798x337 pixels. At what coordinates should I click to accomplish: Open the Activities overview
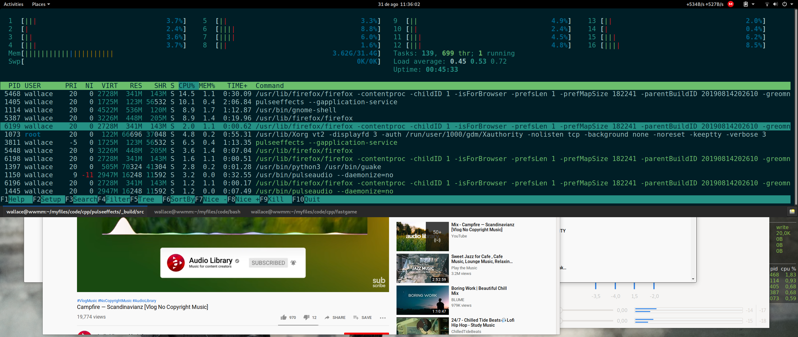click(x=13, y=4)
